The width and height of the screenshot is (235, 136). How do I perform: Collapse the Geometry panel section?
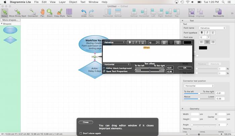coord(182,109)
